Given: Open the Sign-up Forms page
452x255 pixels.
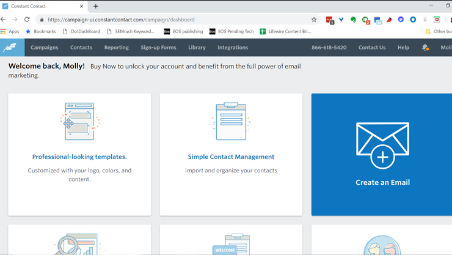Looking at the screenshot, I should [x=158, y=47].
